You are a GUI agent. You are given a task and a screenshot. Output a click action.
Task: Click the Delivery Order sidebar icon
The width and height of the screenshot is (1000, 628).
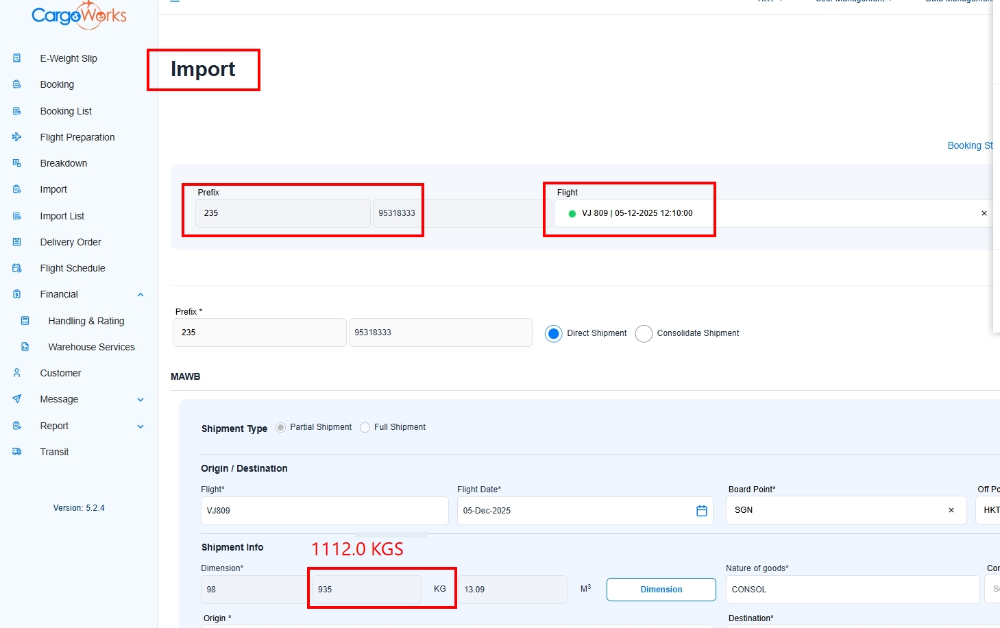tap(17, 242)
